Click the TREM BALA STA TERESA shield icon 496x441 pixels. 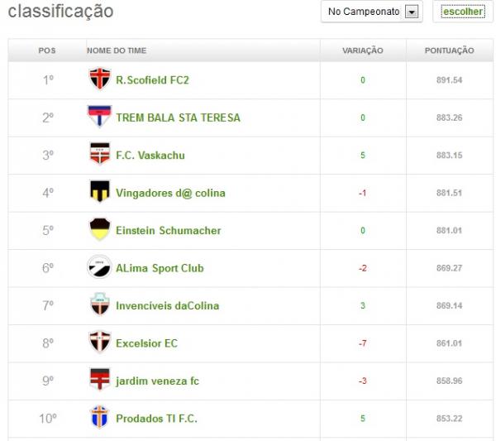(x=99, y=117)
